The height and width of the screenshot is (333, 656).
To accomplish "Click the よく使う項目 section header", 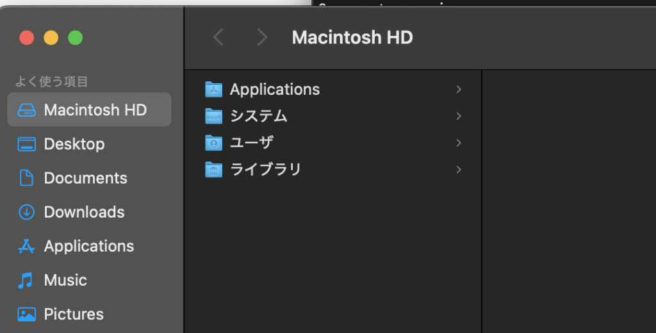I will click(51, 81).
